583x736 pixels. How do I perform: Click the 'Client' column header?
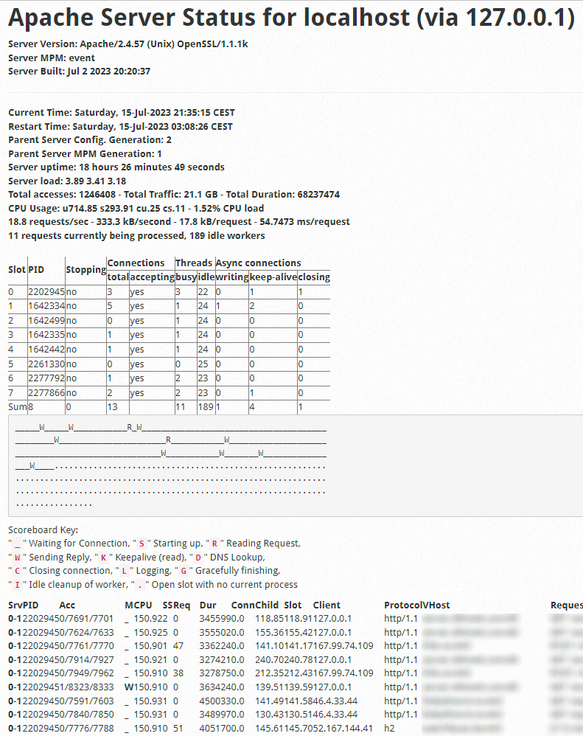click(327, 605)
